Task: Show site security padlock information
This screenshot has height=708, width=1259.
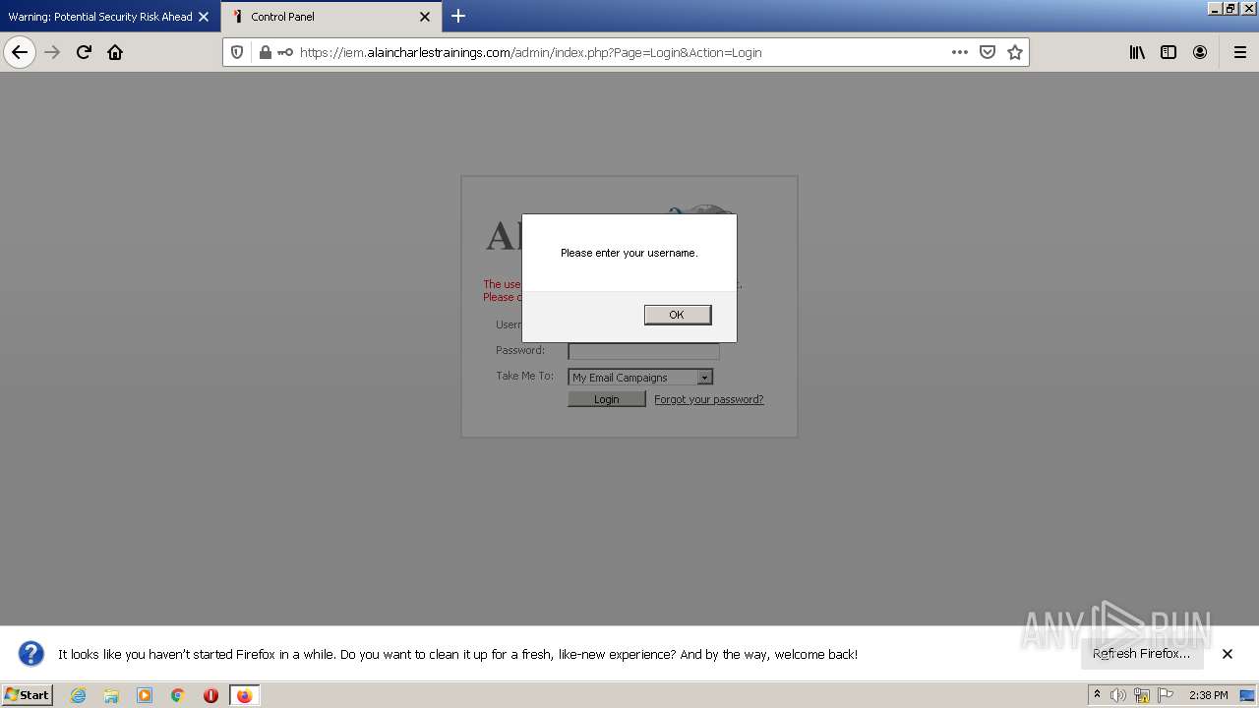Action: [265, 52]
